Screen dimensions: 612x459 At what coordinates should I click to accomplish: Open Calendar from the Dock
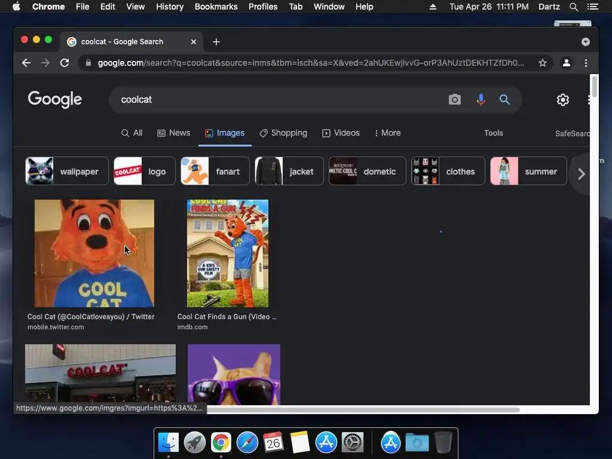[273, 442]
